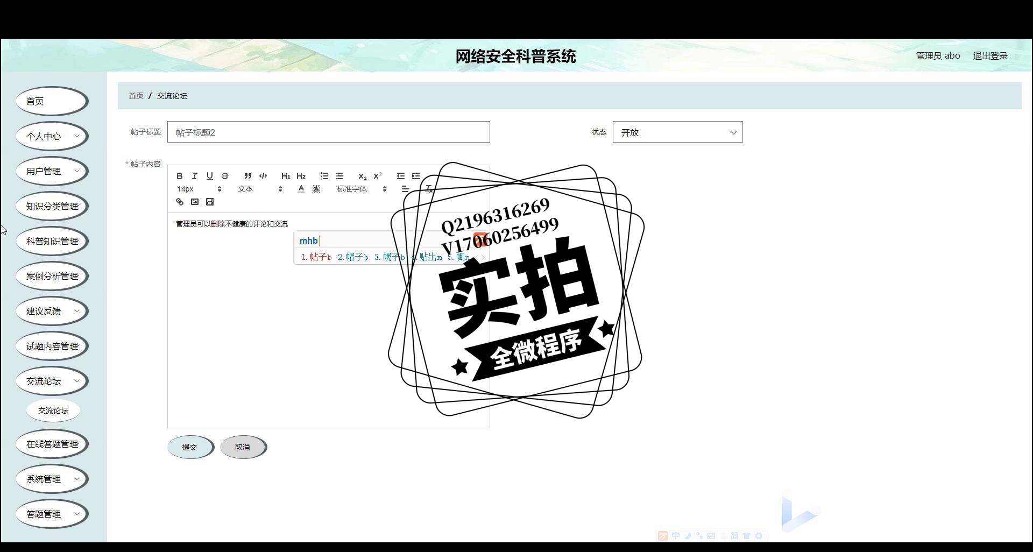Expand the 个人中心 menu chevron

click(x=77, y=136)
